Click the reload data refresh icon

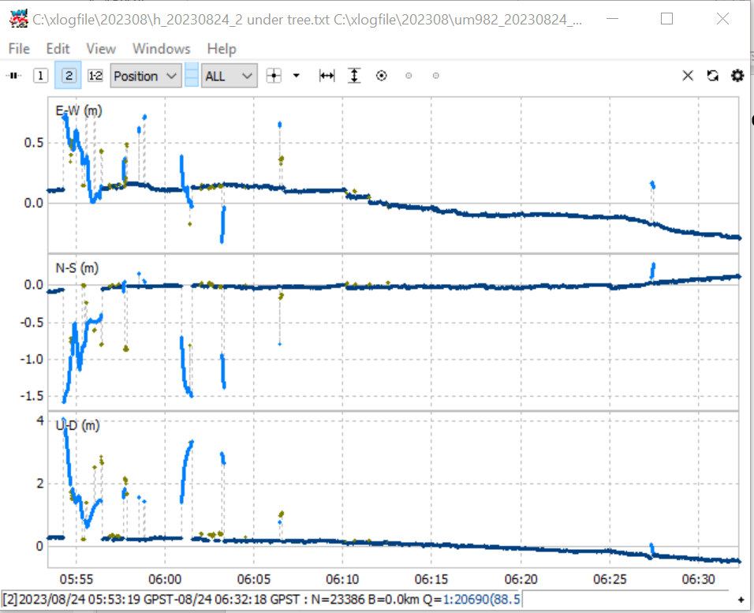click(x=713, y=76)
